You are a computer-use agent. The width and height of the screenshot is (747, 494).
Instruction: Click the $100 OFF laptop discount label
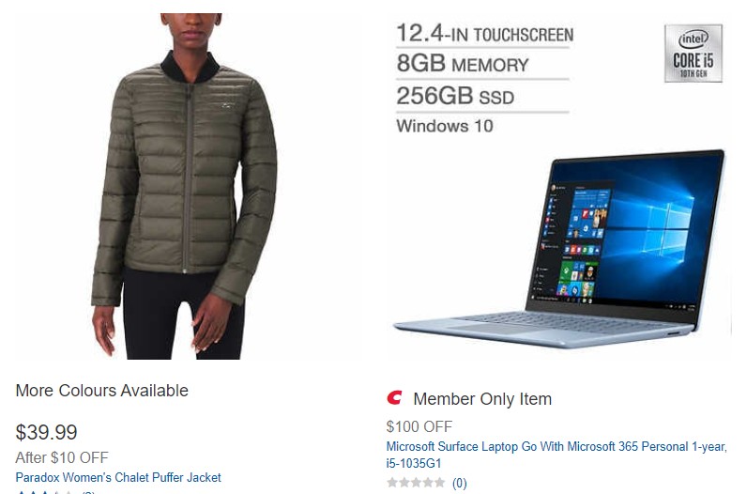coord(419,426)
